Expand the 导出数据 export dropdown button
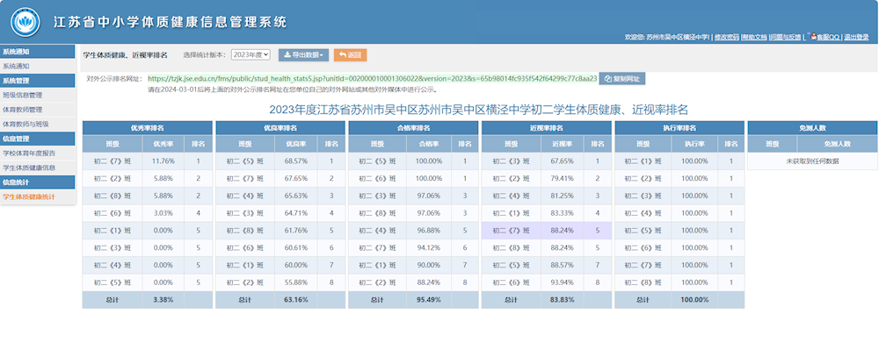 click(x=303, y=55)
